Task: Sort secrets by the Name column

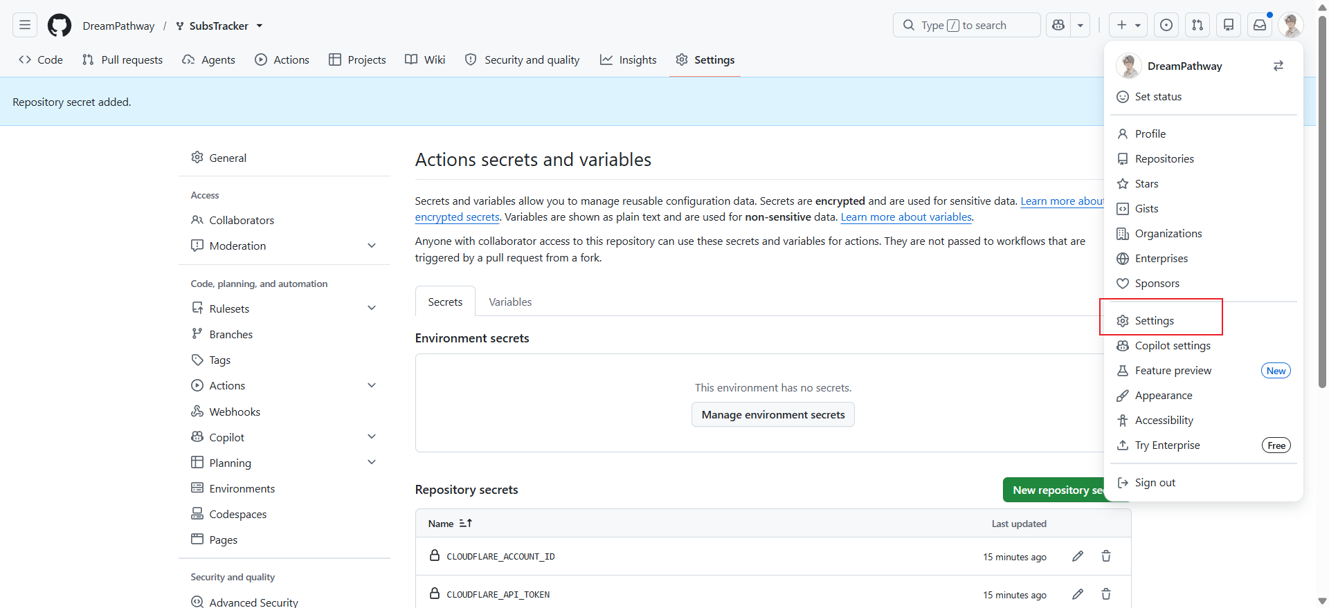Action: 450,524
